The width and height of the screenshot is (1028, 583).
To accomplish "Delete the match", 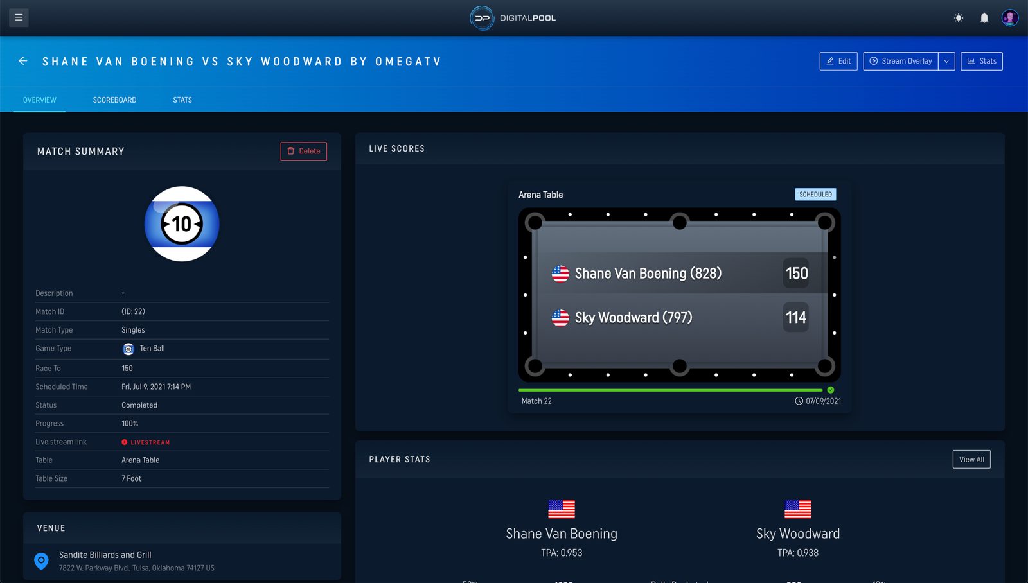I will coord(304,151).
